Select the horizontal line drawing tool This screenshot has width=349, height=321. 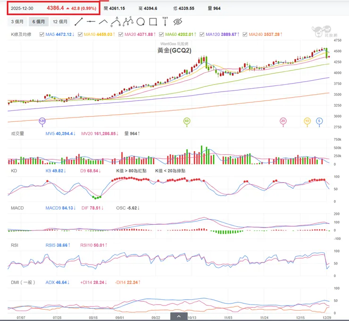click(91, 22)
